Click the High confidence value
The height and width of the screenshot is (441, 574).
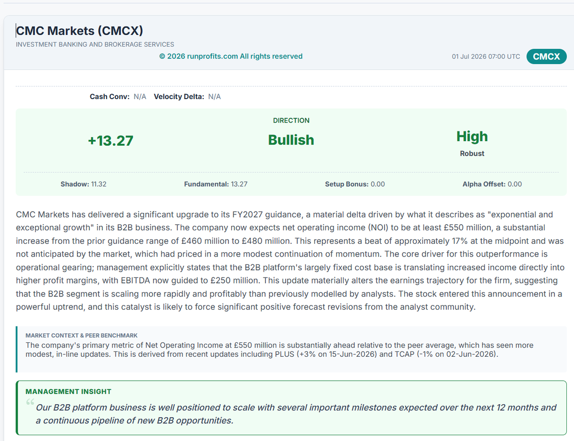(472, 136)
